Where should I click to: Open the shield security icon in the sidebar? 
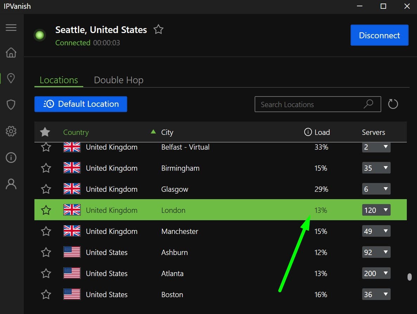(11, 105)
